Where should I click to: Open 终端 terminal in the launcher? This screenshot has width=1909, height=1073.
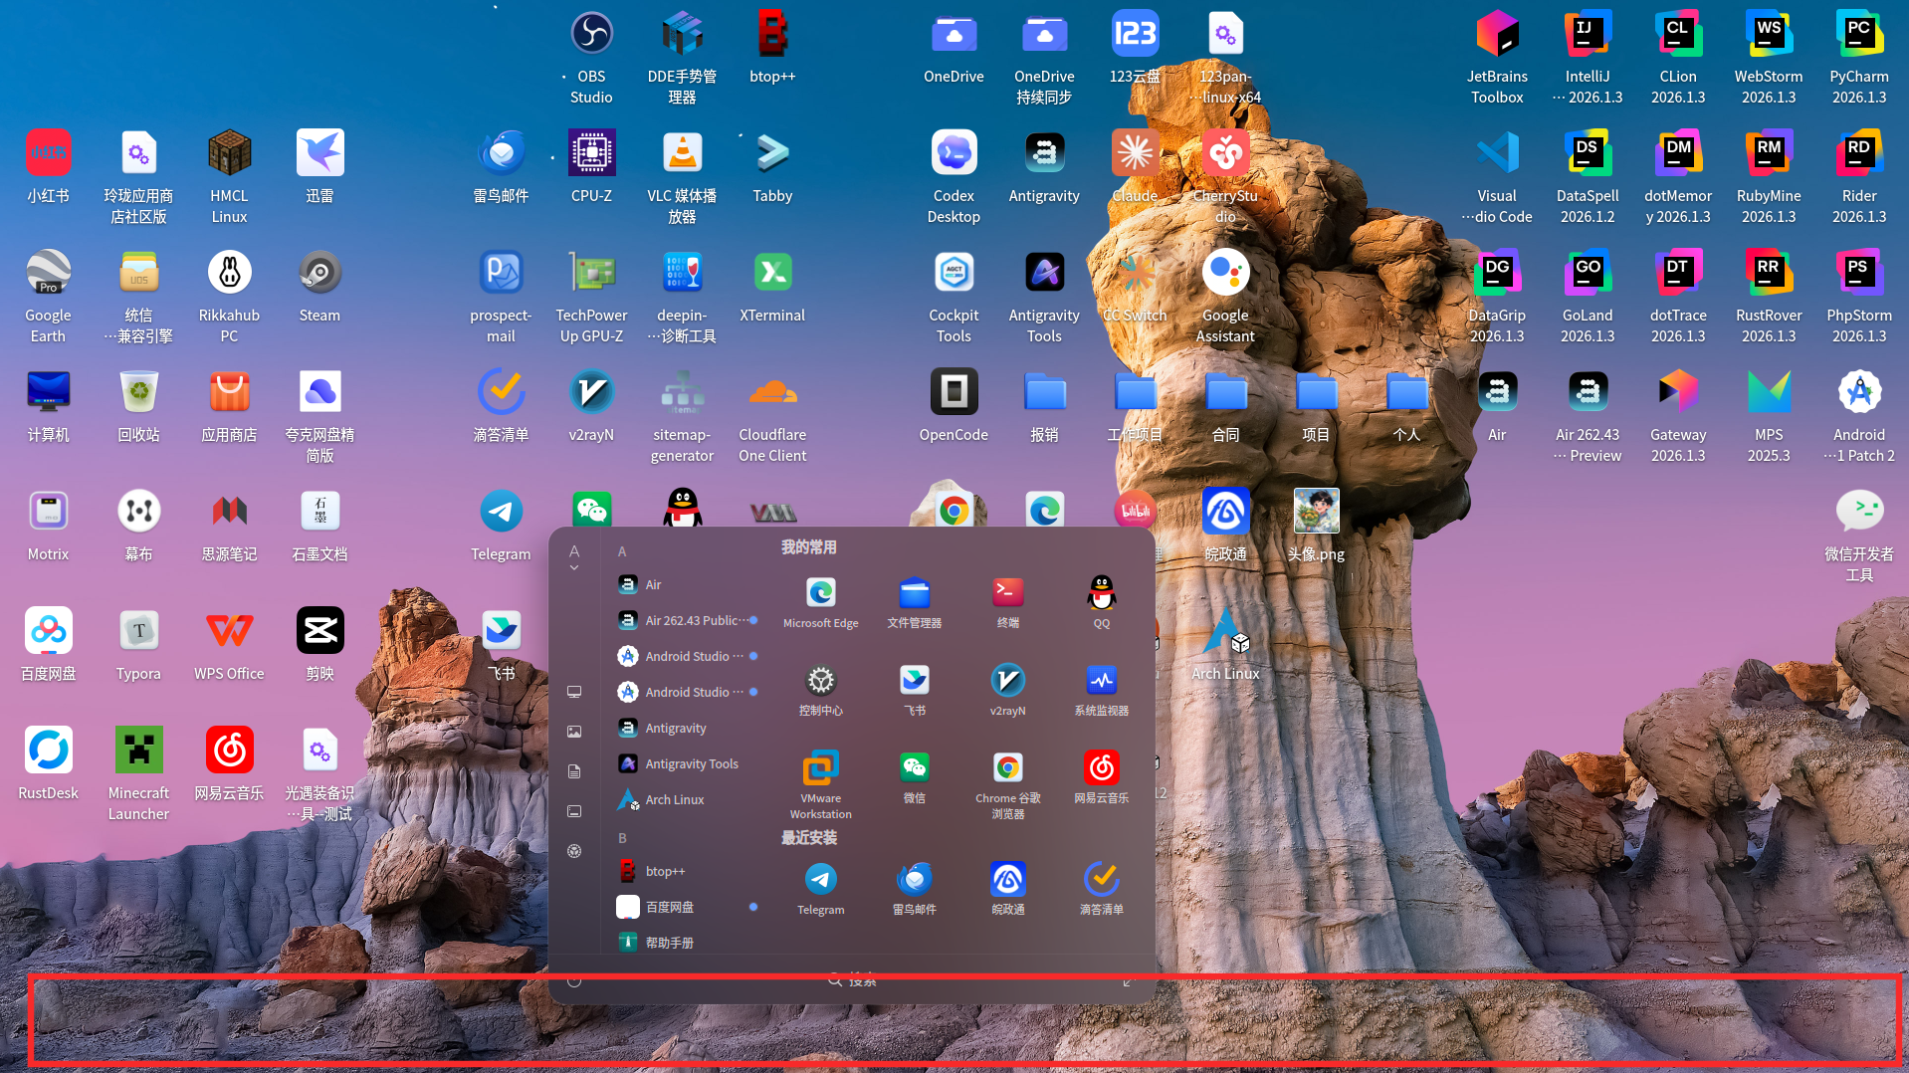(1007, 601)
